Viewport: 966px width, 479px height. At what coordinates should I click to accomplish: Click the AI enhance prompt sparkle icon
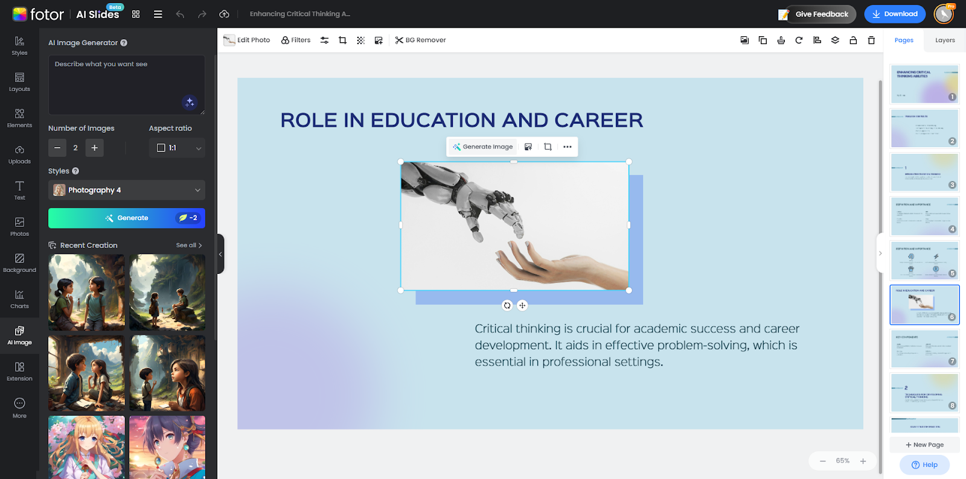click(x=190, y=102)
